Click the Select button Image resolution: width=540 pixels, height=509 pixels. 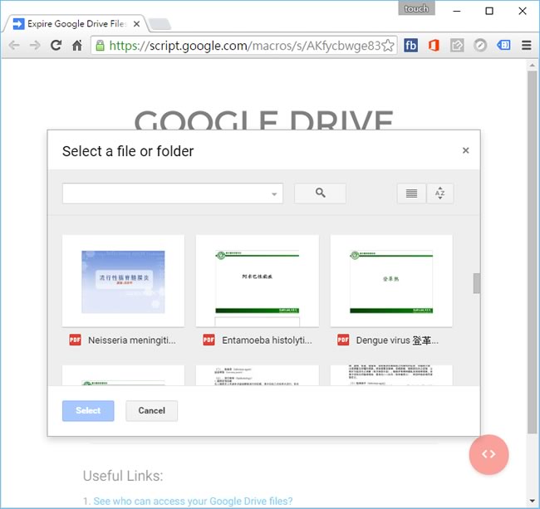point(88,410)
